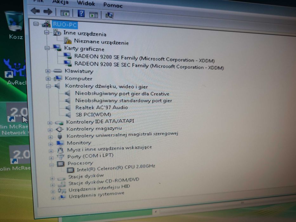
Task: Open the Akcja menu
Action: (x=61, y=2)
